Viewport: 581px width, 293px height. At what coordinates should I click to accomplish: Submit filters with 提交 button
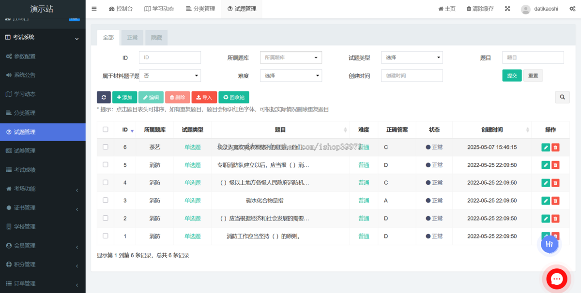click(x=512, y=75)
